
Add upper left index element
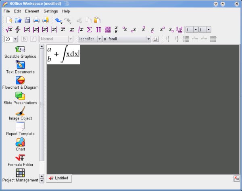125,29
